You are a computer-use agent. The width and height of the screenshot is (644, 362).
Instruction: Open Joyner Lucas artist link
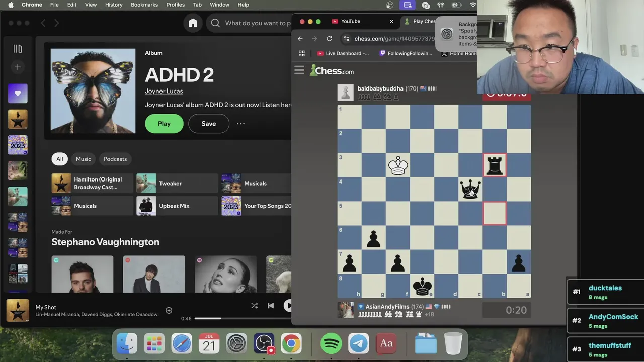[x=164, y=91]
